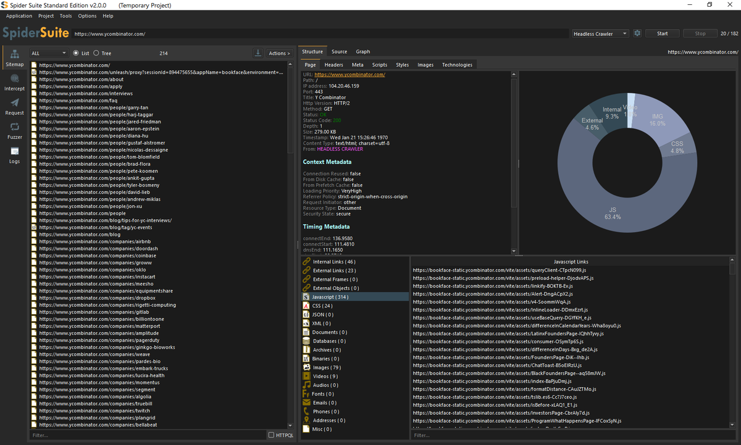The image size is (741, 445).
Task: Select the /blog/tips-for-yc-interviews/ sitemap entry
Action: pyautogui.click(x=159, y=220)
